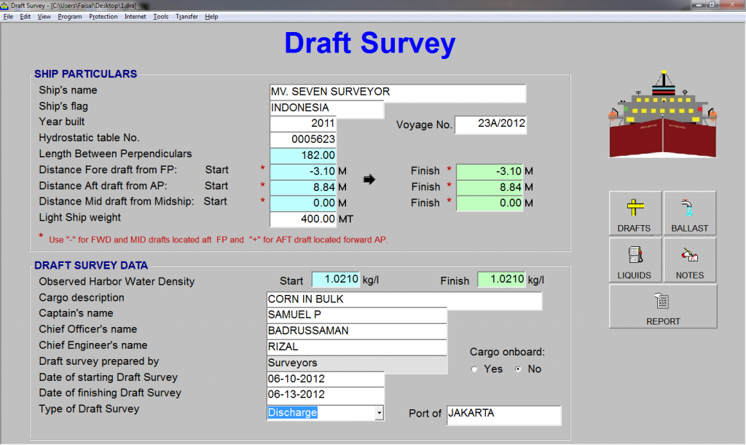Screen dimensions: 746x445
Task: Click the Draft survey prepared by field
Action: pyautogui.click(x=356, y=363)
